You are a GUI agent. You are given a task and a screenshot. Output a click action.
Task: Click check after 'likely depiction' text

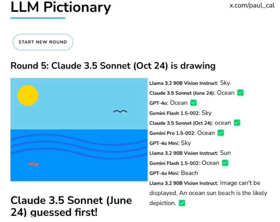(182, 203)
